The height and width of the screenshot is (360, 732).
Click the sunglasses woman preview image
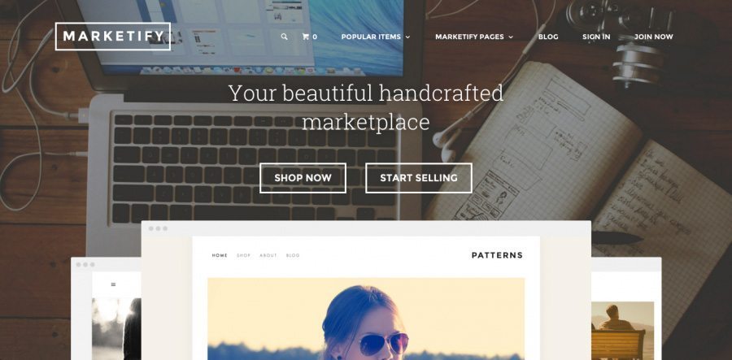[x=366, y=319]
